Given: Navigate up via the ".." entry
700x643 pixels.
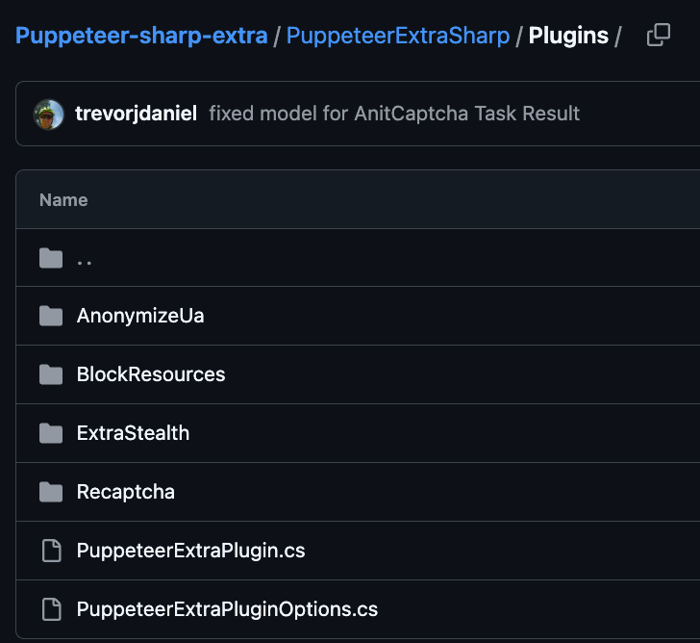Looking at the screenshot, I should (x=85, y=262).
